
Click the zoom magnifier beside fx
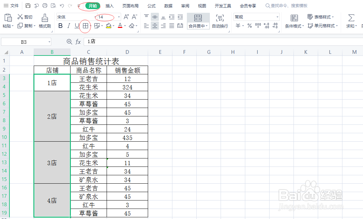click(x=69, y=41)
